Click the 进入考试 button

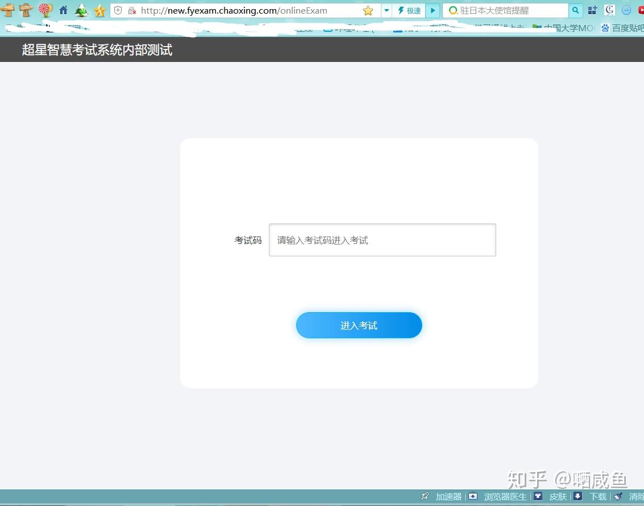point(359,325)
